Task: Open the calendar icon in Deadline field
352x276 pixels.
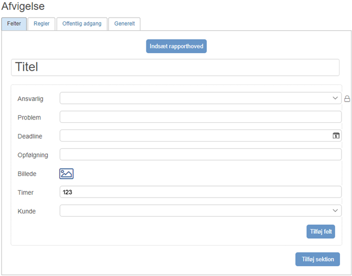Action: pos(336,136)
